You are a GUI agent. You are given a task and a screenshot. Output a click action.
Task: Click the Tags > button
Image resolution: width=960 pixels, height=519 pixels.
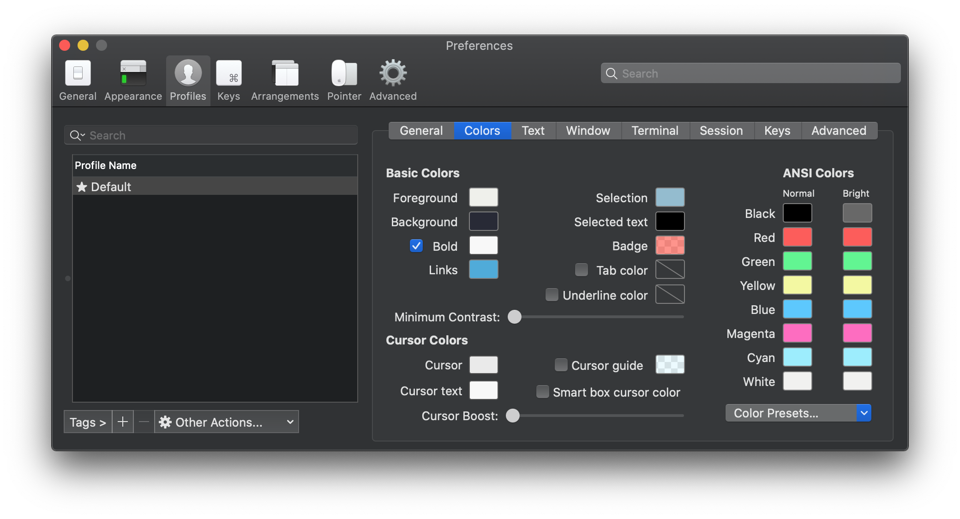coord(88,422)
